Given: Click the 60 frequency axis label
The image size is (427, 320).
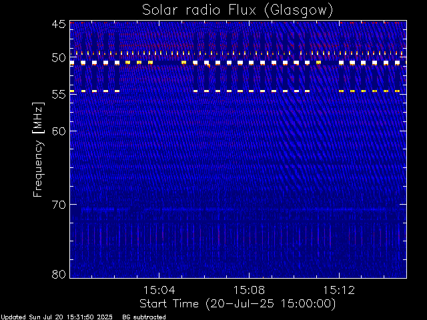Looking at the screenshot, I should [59, 131].
